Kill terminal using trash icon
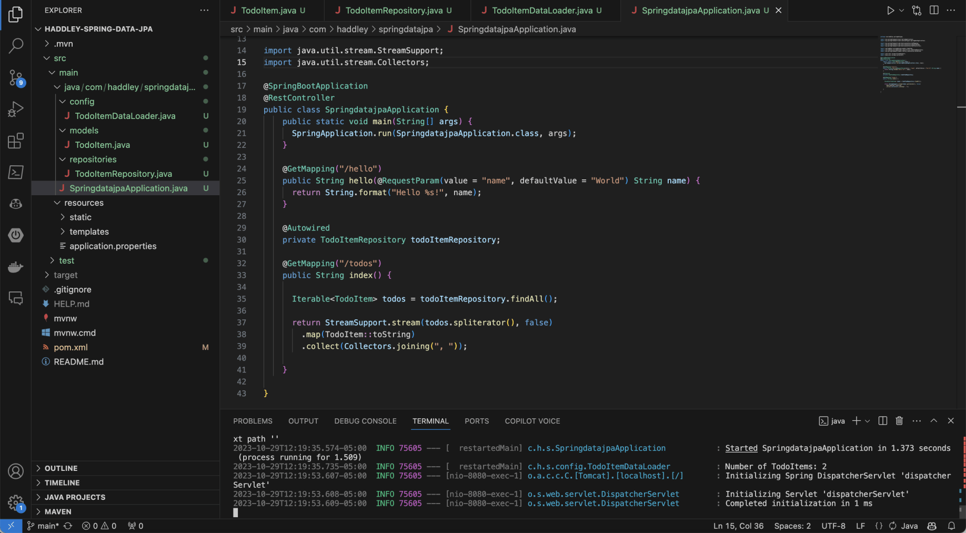This screenshot has height=533, width=966. pyautogui.click(x=899, y=421)
